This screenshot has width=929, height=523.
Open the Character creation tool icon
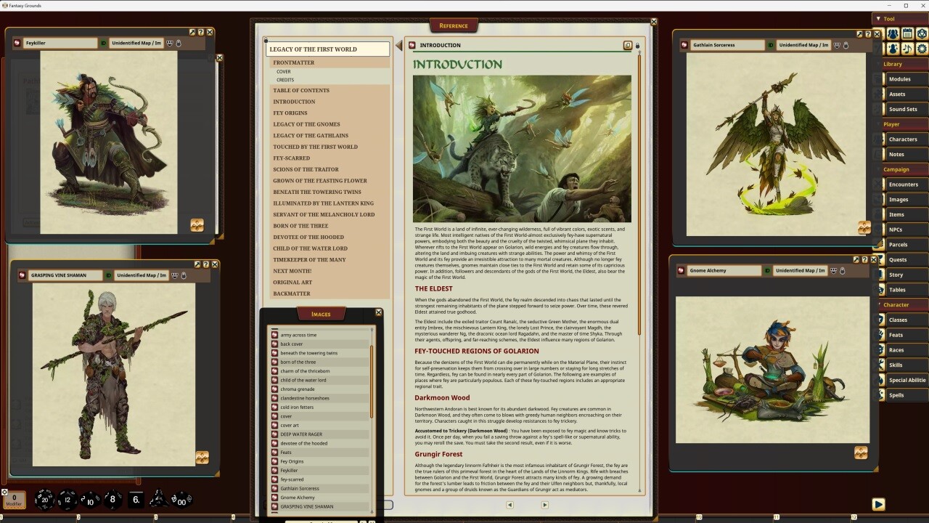click(x=893, y=49)
